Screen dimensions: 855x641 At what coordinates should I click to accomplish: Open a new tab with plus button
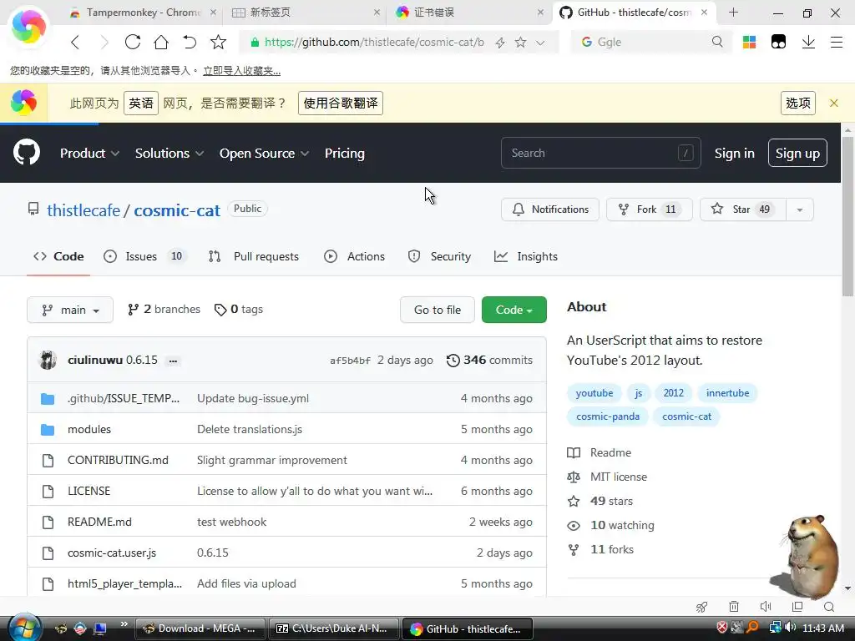pos(733,12)
